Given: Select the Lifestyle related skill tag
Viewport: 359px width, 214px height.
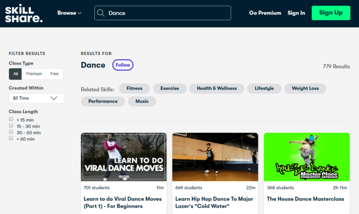Looking at the screenshot, I should [x=264, y=89].
